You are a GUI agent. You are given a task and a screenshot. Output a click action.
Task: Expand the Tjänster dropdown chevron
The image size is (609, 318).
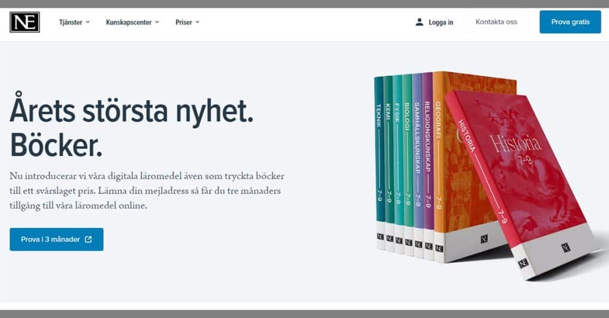pos(88,22)
